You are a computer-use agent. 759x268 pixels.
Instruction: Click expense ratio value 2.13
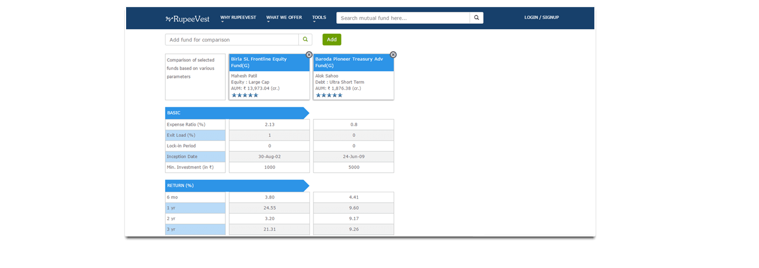click(x=269, y=125)
